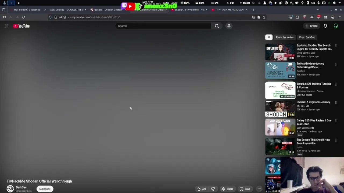
Task: Switch to TryHackMe | Shodan.io tab
Action: [27, 10]
